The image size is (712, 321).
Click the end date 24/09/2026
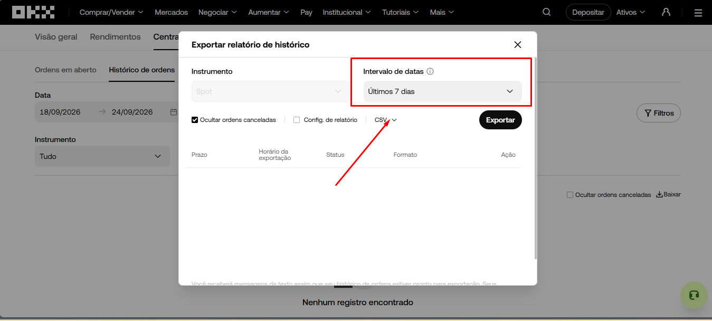(x=132, y=112)
